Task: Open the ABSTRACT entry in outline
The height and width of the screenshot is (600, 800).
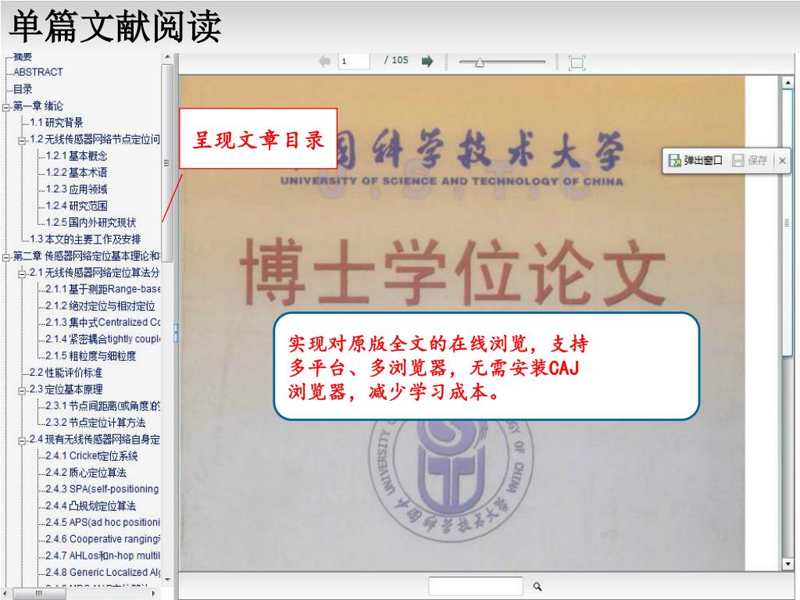Action: [37, 72]
